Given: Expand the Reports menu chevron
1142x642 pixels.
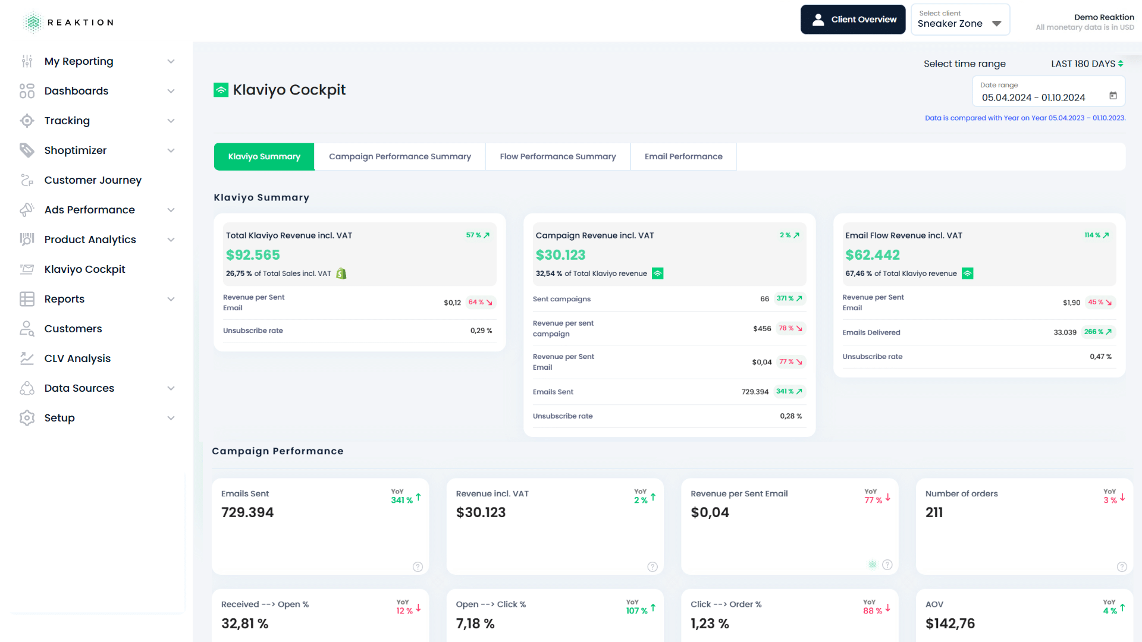Looking at the screenshot, I should pos(171,299).
